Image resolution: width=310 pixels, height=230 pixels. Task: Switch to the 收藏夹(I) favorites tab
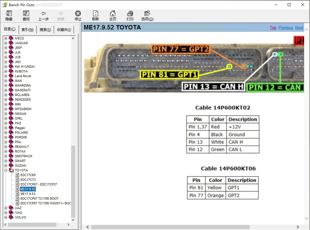[x=64, y=30]
